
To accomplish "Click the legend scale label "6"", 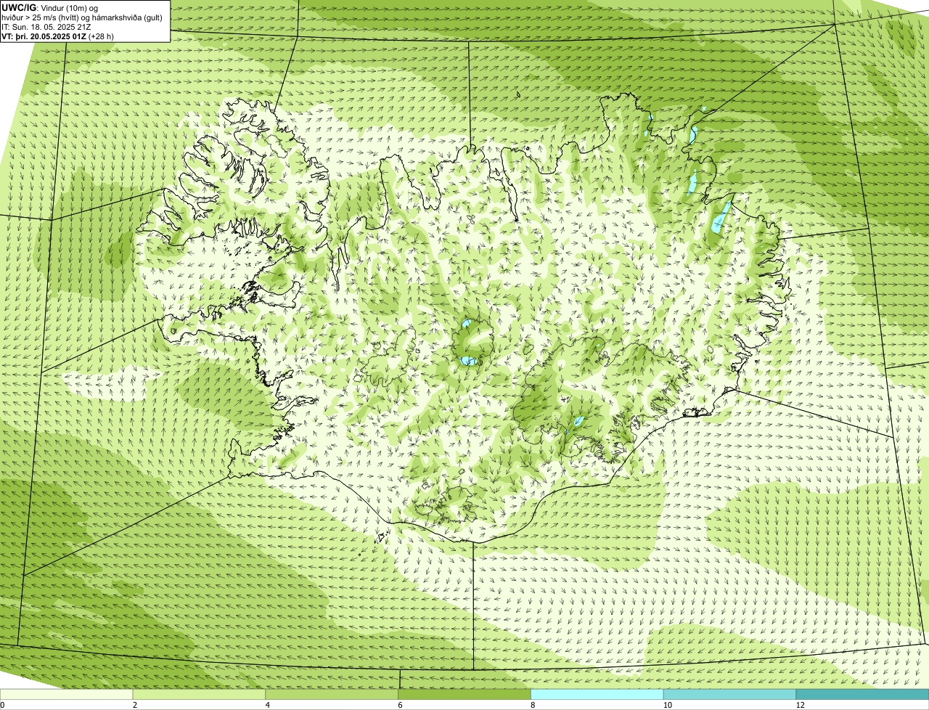I will click(401, 705).
